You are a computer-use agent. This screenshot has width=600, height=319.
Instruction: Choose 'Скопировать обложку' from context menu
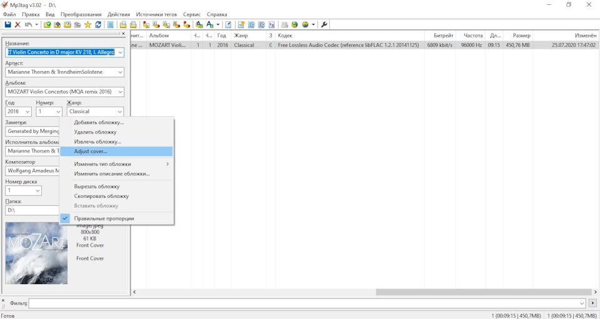coord(117,196)
